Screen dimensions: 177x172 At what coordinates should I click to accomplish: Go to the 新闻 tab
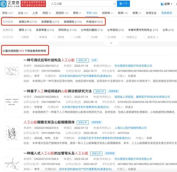point(123,13)
